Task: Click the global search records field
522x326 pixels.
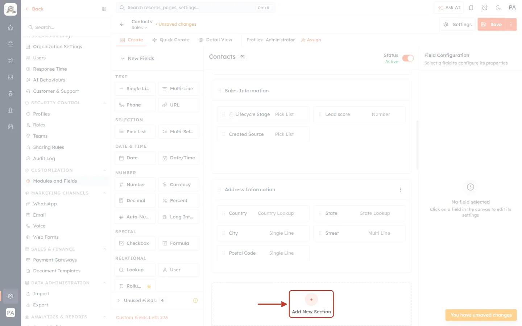Action: (x=195, y=8)
